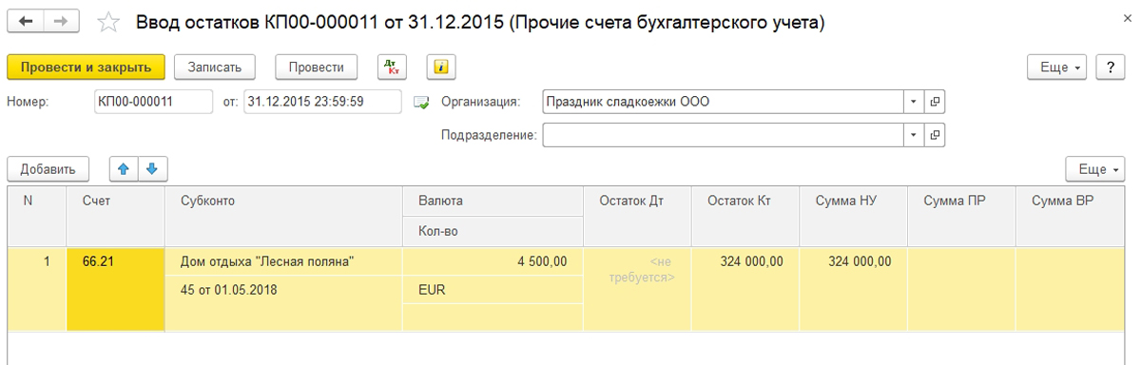Open Подразделение field selection form icon
Screen dimensions: 1141x365
pyautogui.click(x=935, y=135)
